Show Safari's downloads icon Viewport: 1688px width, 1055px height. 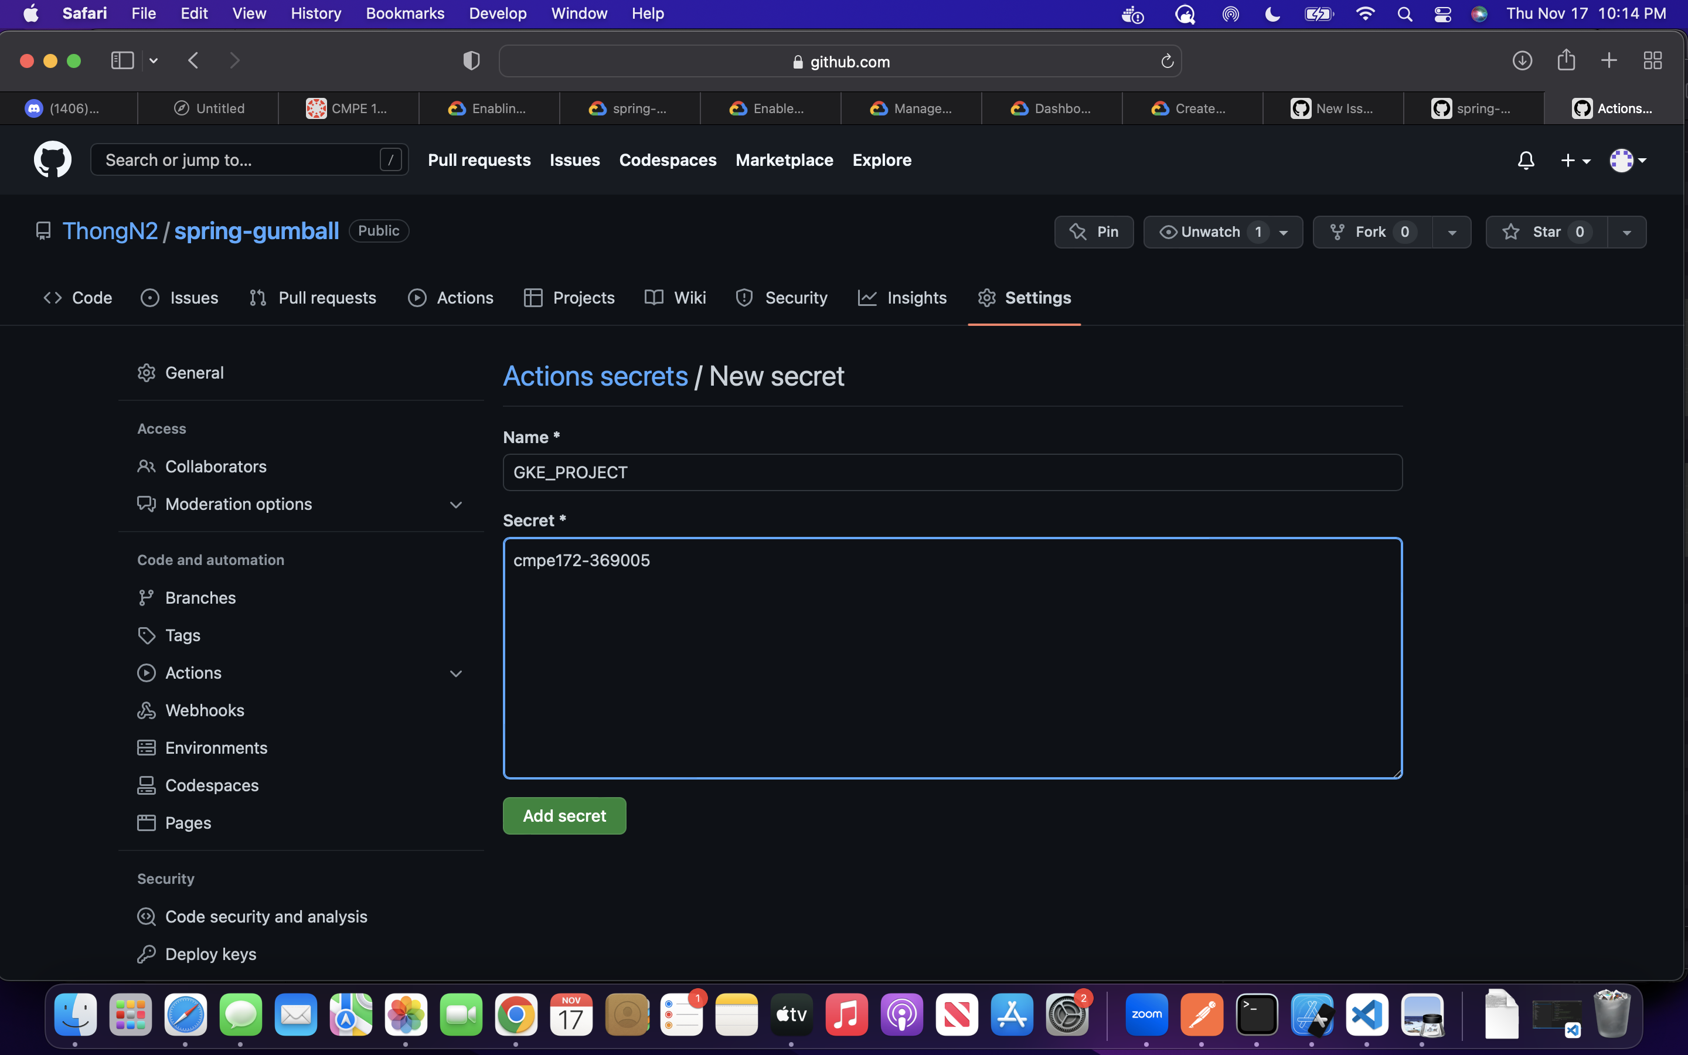pyautogui.click(x=1522, y=61)
